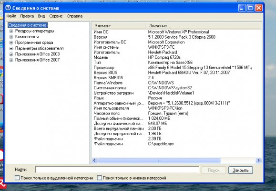Open the Сервис menu

click(x=56, y=16)
